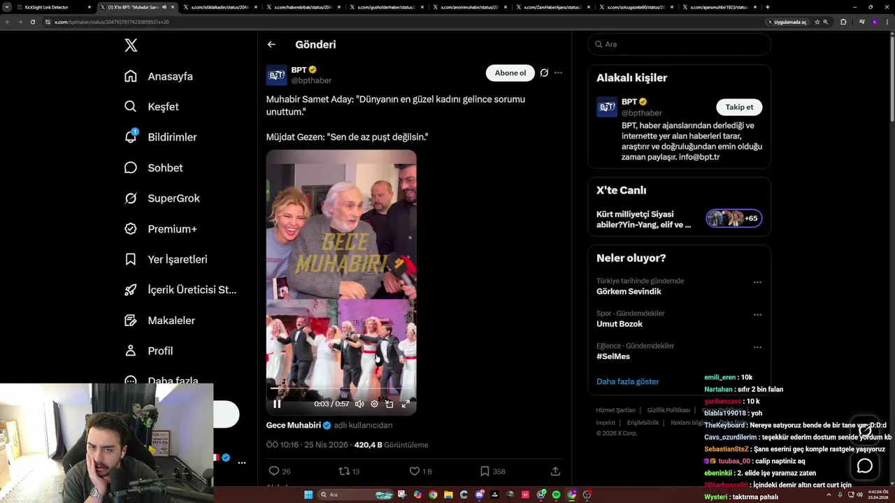
Task: Open options for #SelMes trend
Action: click(x=757, y=347)
